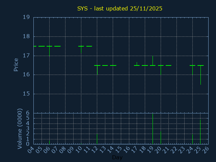
Task: Click the '04' day tick label
Action: pos(31,150)
